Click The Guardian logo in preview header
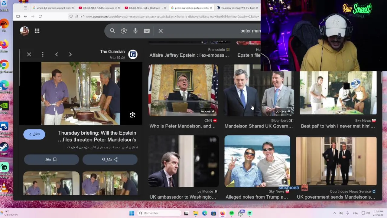This screenshot has width=387, height=218. pos(133,54)
